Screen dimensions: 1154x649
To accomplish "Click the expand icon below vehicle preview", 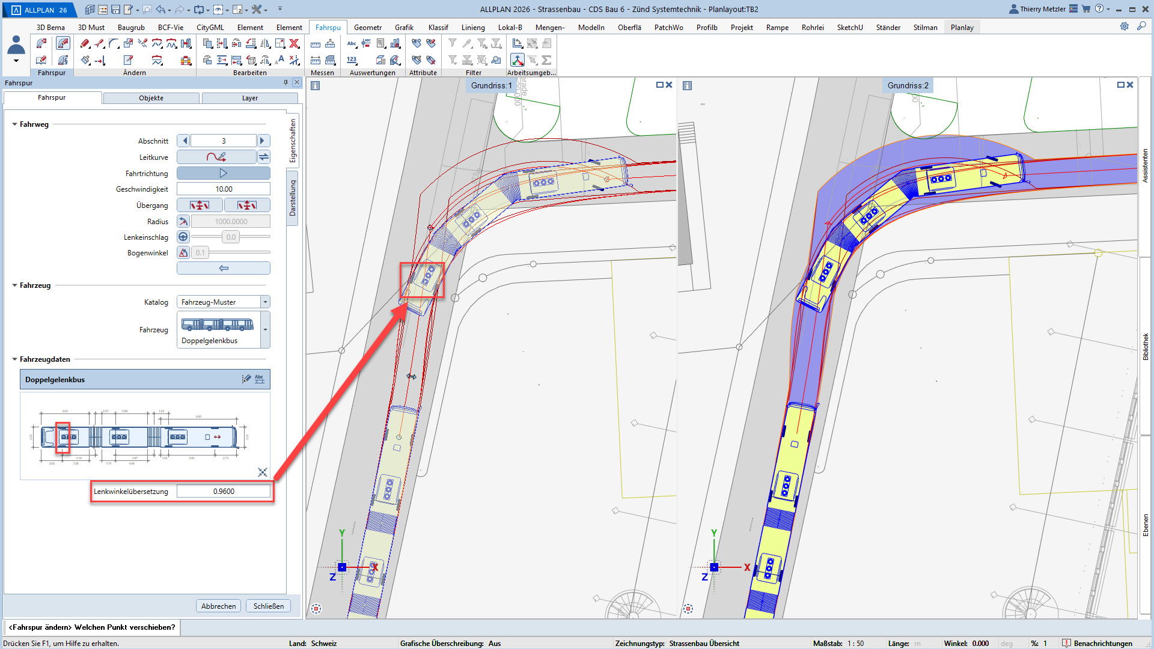I will tap(263, 472).
